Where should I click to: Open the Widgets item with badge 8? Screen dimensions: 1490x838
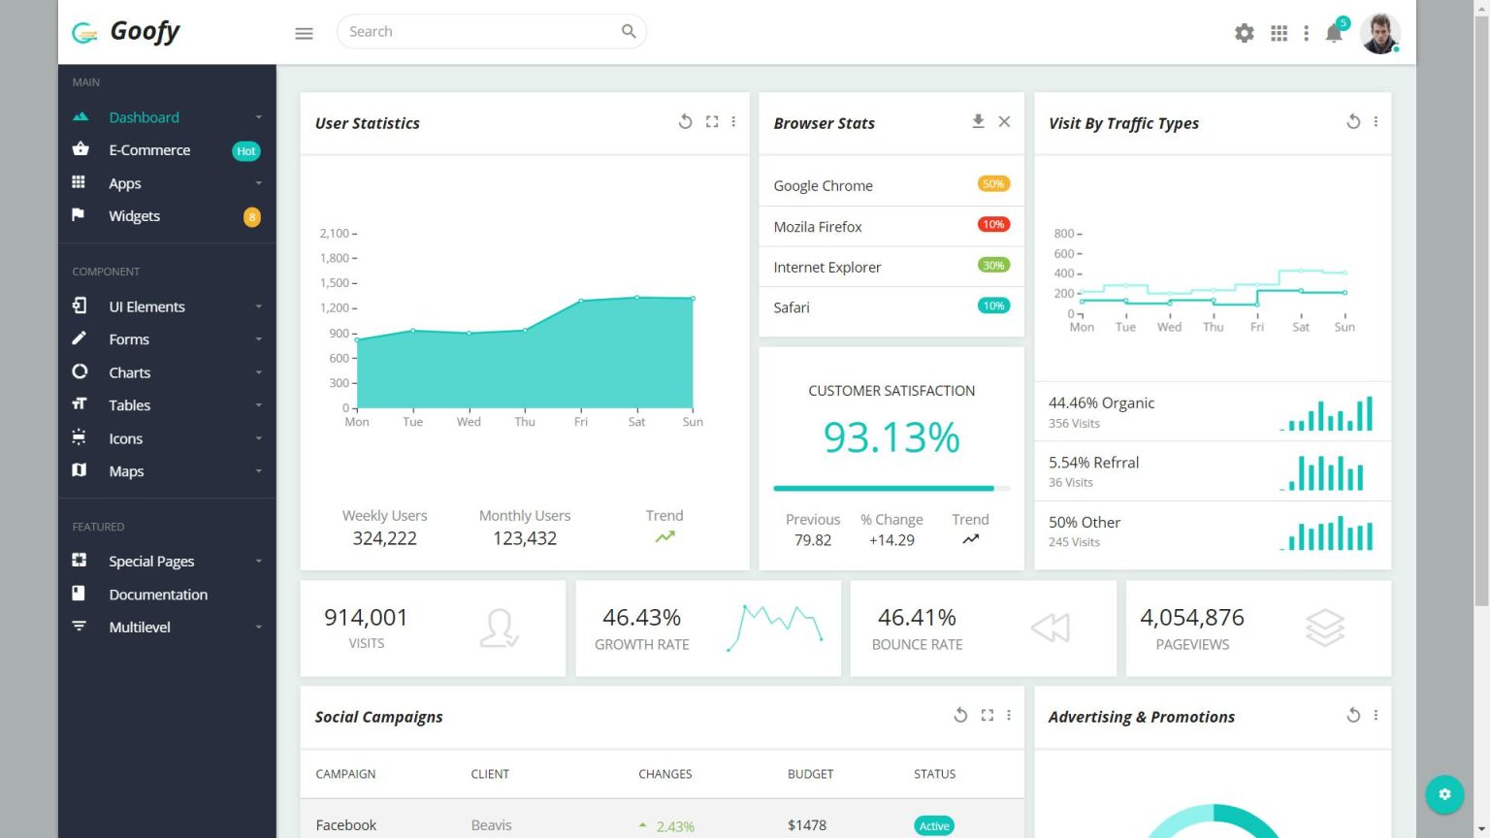point(134,215)
